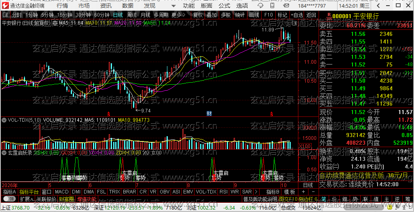Click the right red S marker under chart
This screenshot has width=414, height=212.
point(271,114)
